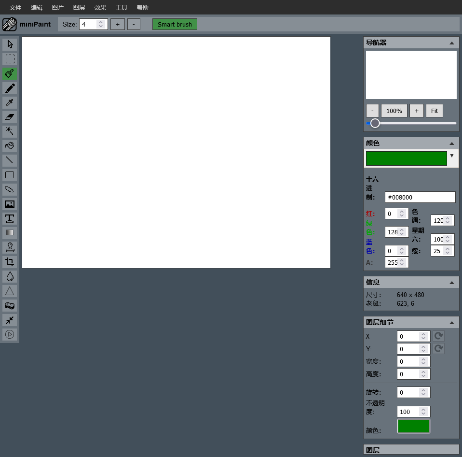Screen dimensions: 462x457
Task: Select the Crop tool
Action: [10, 262]
